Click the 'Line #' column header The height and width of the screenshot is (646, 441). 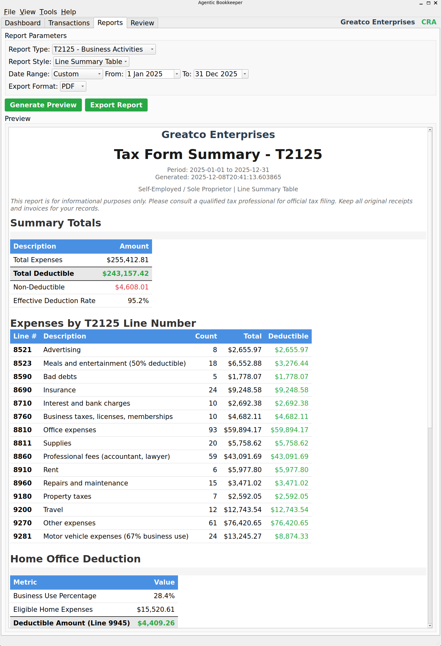pyautogui.click(x=25, y=336)
